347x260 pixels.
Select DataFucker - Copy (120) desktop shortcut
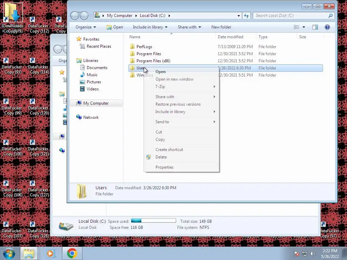39,107
